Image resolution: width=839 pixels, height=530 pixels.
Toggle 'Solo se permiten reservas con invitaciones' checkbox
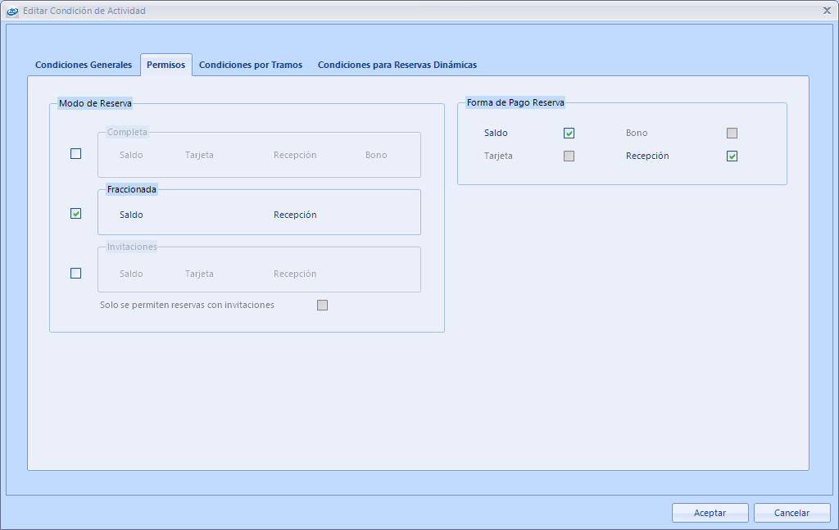[x=322, y=306]
